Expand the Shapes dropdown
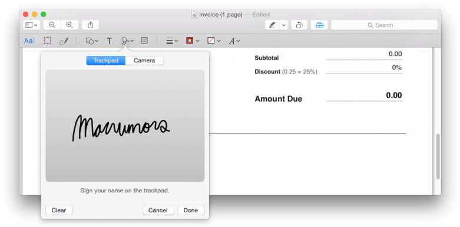Image resolution: width=460 pixels, height=227 pixels. (92, 41)
